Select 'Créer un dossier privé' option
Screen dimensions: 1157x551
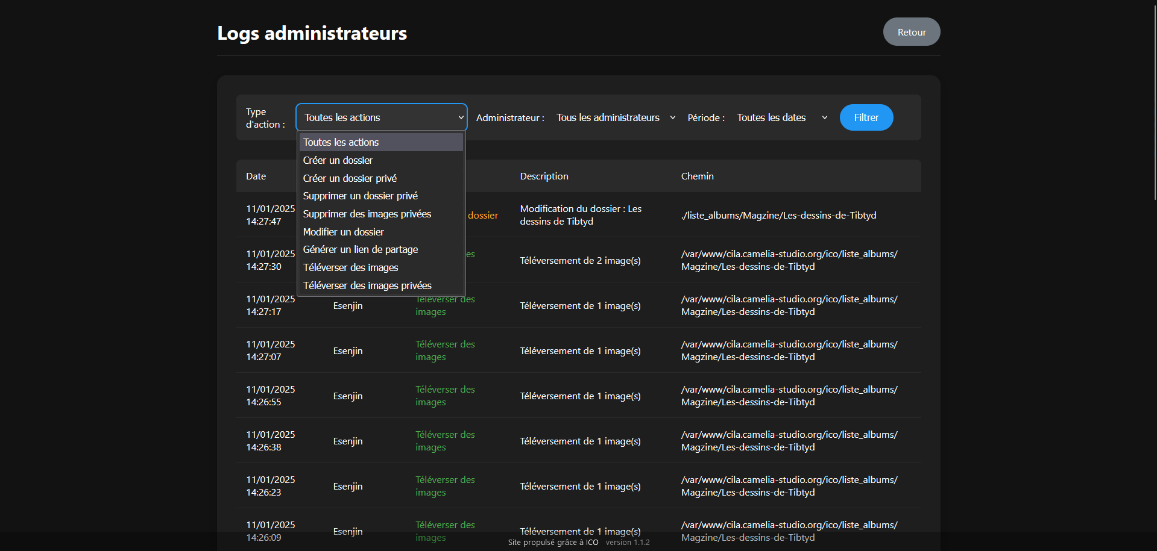point(381,178)
